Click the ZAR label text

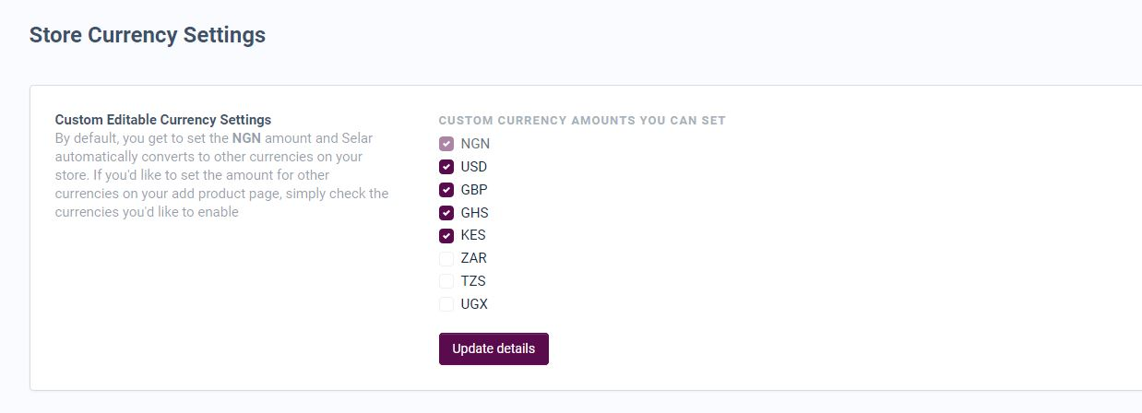click(x=473, y=258)
